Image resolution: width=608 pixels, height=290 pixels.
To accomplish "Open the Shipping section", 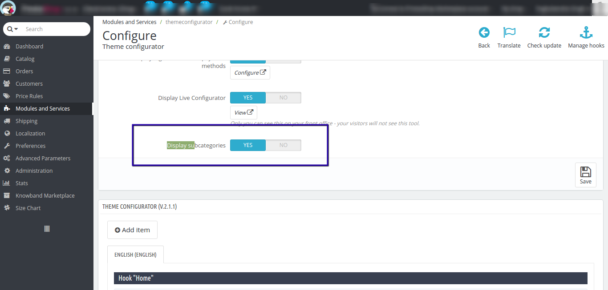I will coord(26,121).
